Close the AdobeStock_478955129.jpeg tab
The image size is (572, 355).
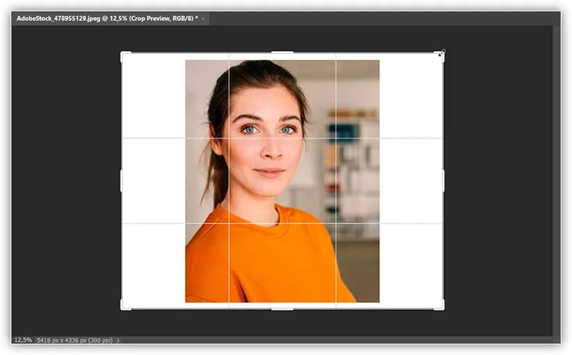[x=203, y=18]
